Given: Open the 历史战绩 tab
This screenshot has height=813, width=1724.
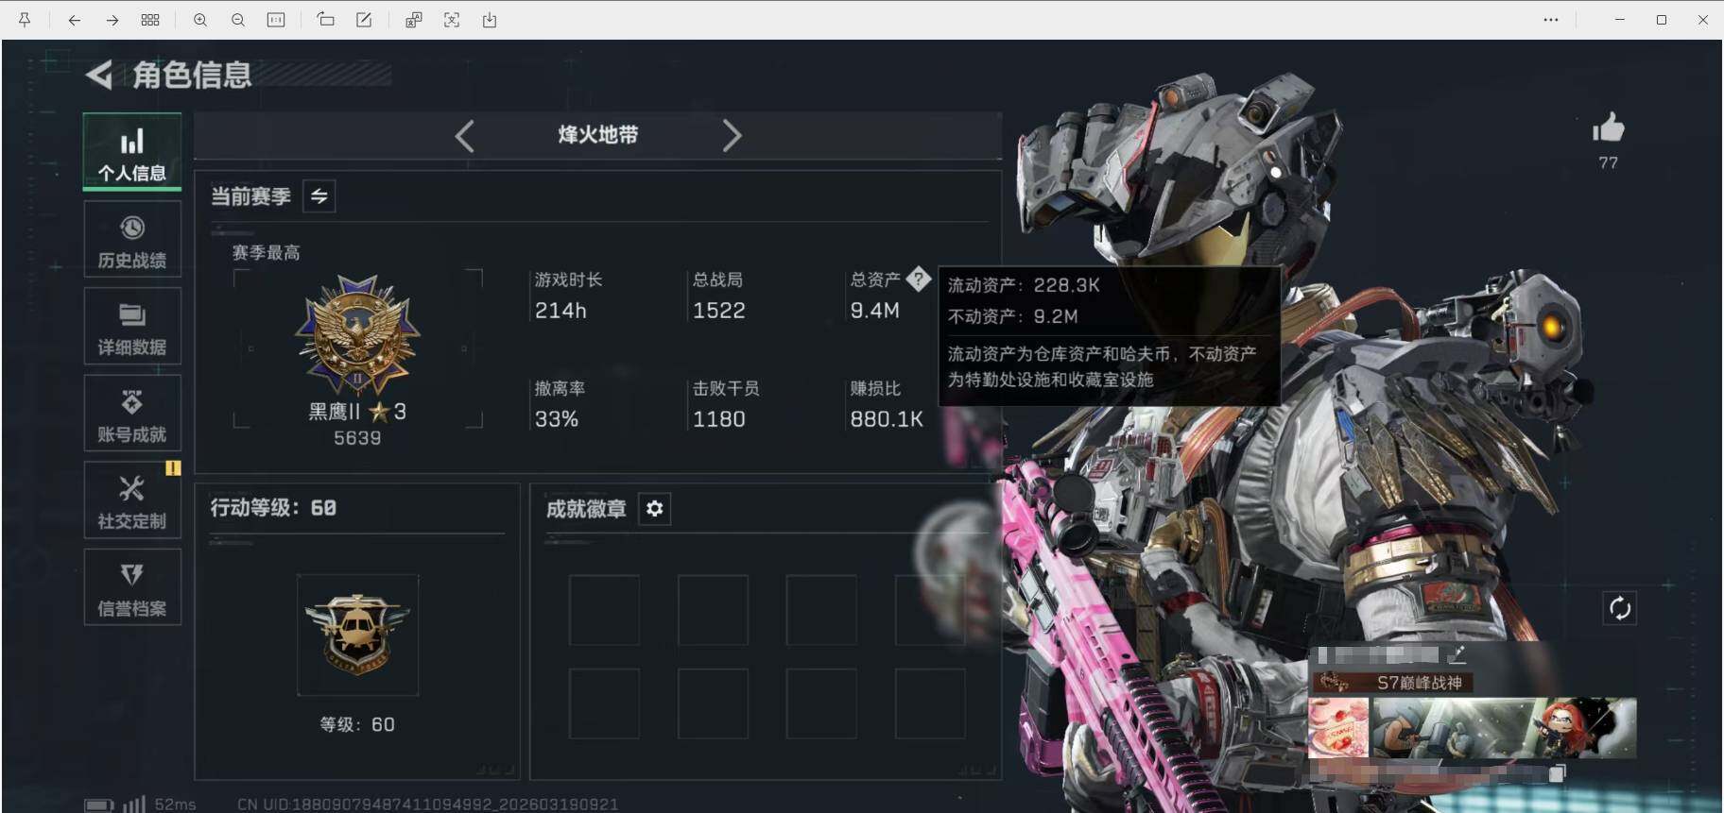Looking at the screenshot, I should pyautogui.click(x=132, y=240).
